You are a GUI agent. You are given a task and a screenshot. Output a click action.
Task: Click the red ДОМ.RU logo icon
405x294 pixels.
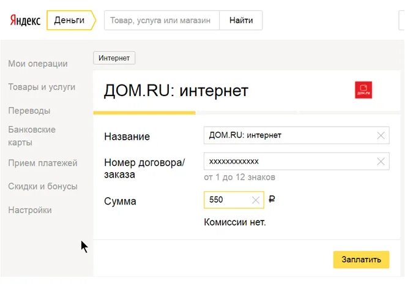363,89
